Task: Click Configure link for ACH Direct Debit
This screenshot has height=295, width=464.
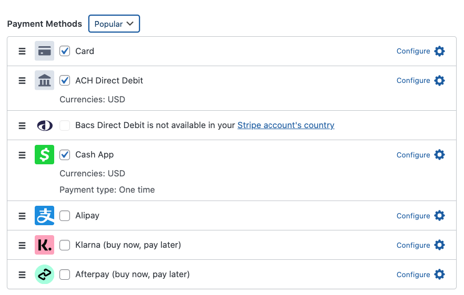Action: coord(413,80)
